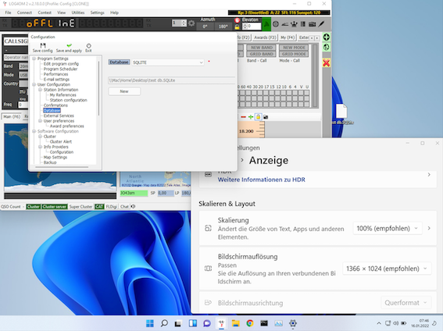Open the Skalierung 100% dropdown

388,228
